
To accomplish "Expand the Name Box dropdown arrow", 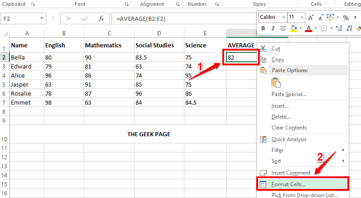I will (42, 19).
